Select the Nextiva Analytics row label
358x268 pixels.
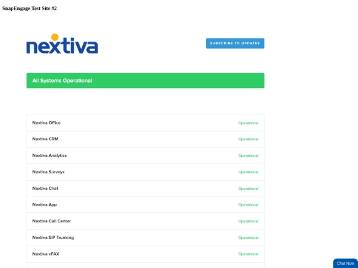tap(50, 156)
